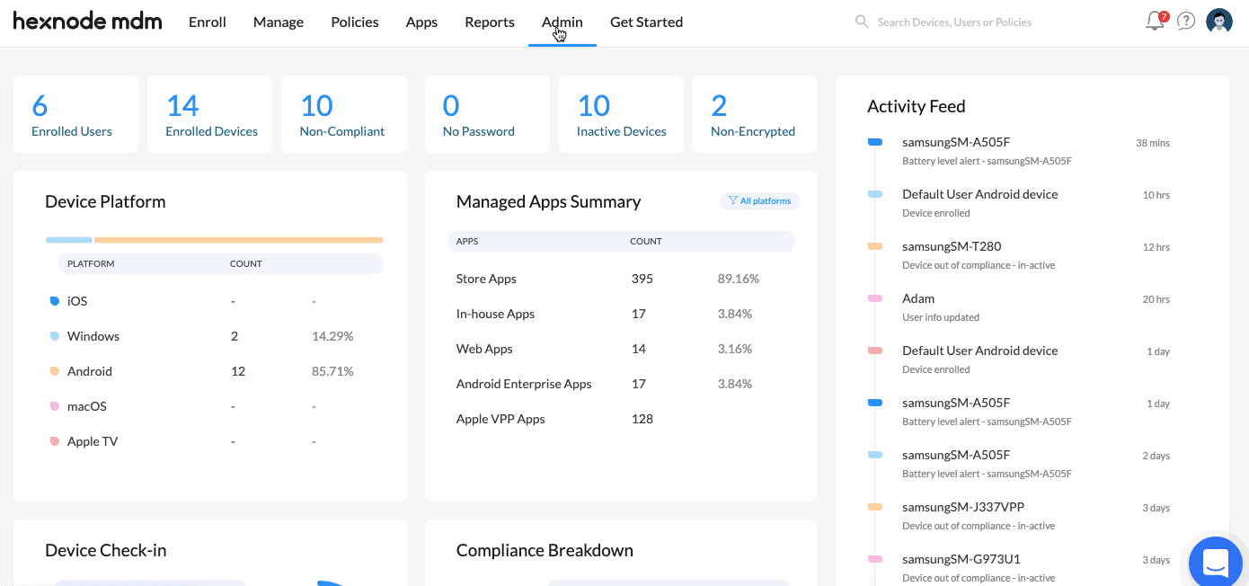Open the Policies tab
Viewport: 1249px width, 586px height.
click(x=355, y=22)
